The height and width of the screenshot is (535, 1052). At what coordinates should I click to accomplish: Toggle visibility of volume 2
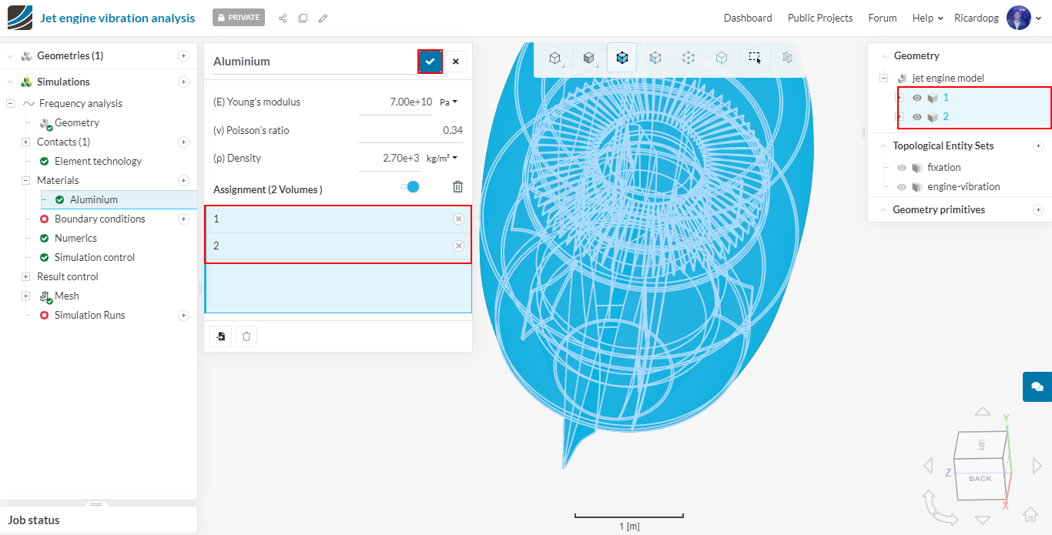coord(917,117)
